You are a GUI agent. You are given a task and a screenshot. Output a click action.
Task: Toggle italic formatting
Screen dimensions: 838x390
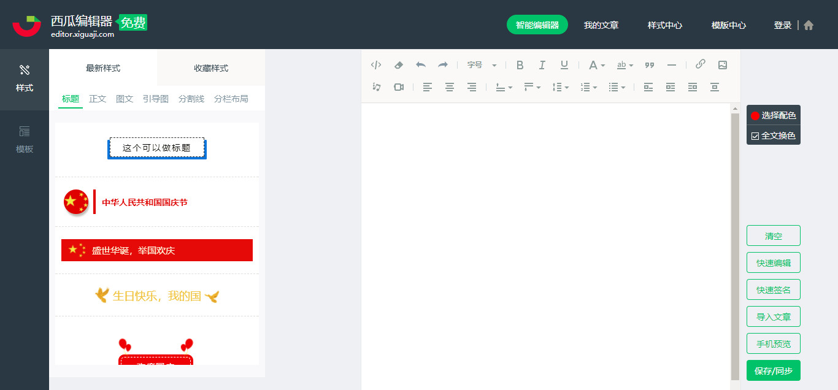[542, 65]
